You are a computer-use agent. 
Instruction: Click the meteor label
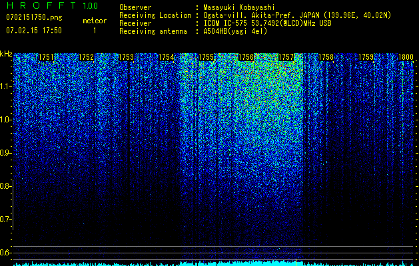pyautogui.click(x=95, y=21)
